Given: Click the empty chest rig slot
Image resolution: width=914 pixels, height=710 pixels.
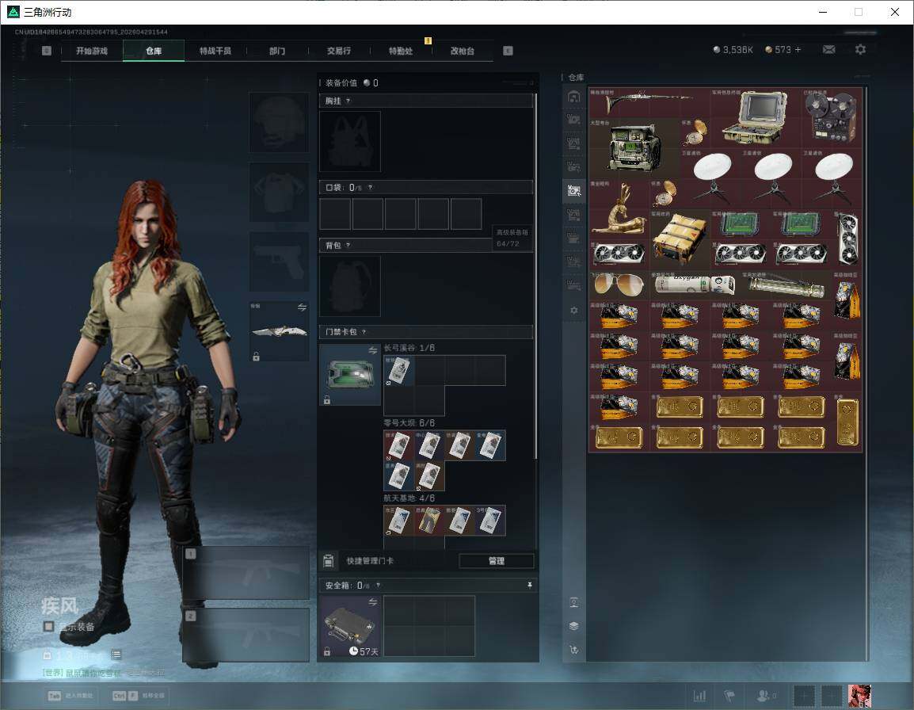Looking at the screenshot, I should [x=350, y=142].
